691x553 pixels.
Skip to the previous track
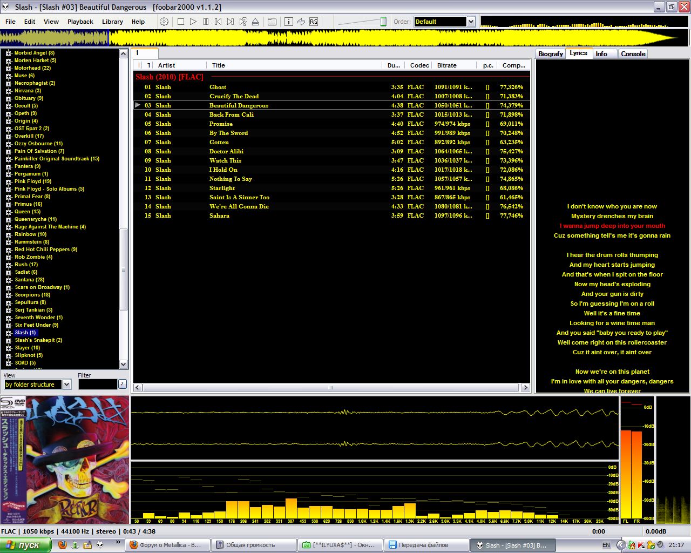tap(218, 22)
